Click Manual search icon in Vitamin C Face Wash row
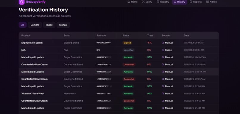 pyautogui.click(x=163, y=94)
